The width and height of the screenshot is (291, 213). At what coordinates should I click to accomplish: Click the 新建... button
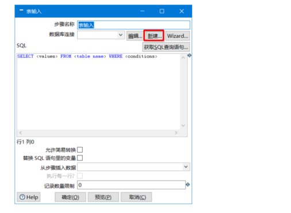point(154,36)
